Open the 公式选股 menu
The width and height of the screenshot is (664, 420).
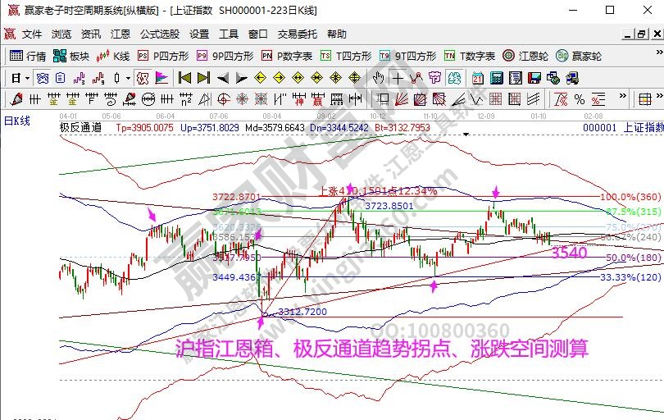tap(160, 34)
